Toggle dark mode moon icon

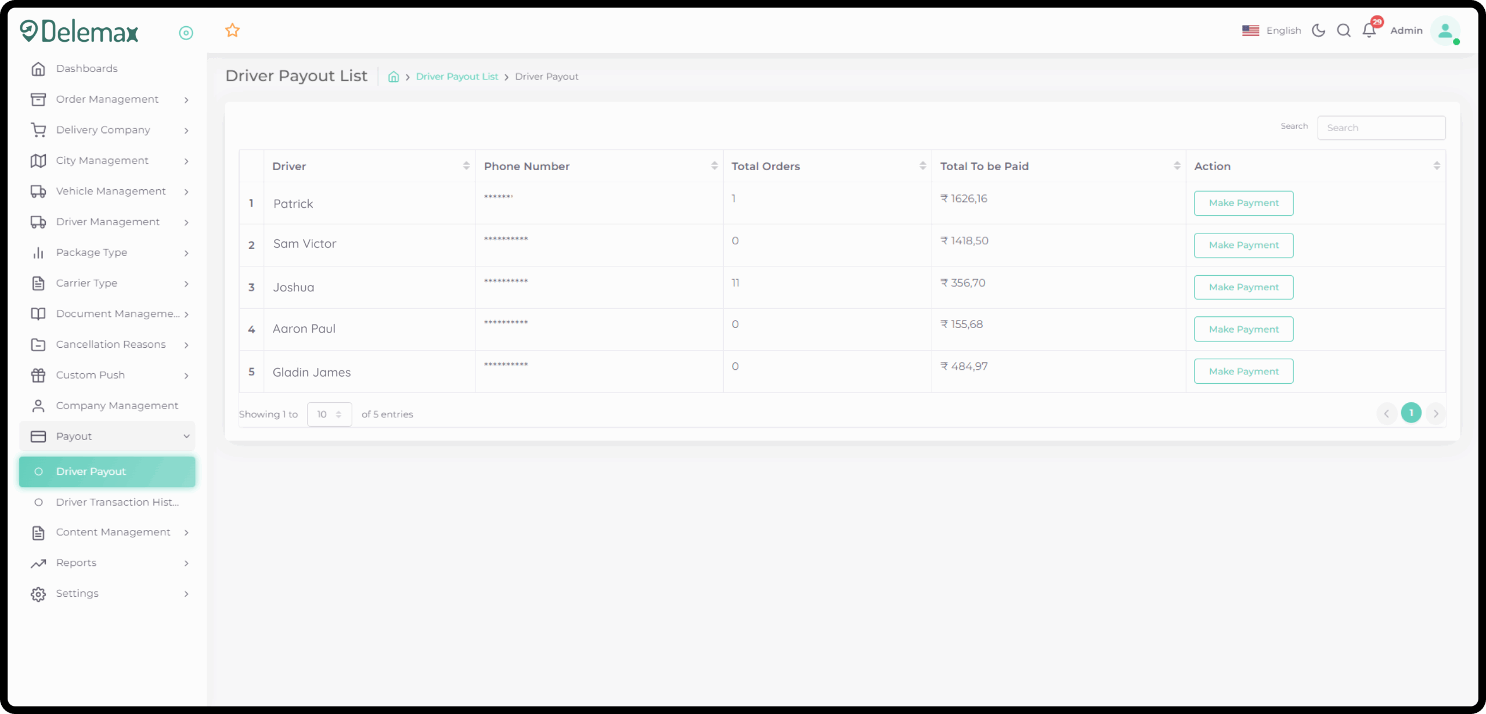1318,30
